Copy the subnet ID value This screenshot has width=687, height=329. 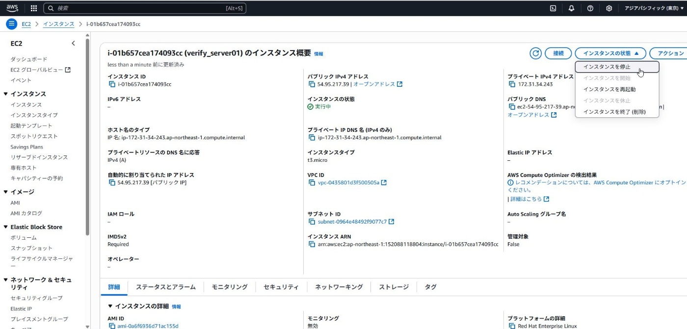pos(312,222)
